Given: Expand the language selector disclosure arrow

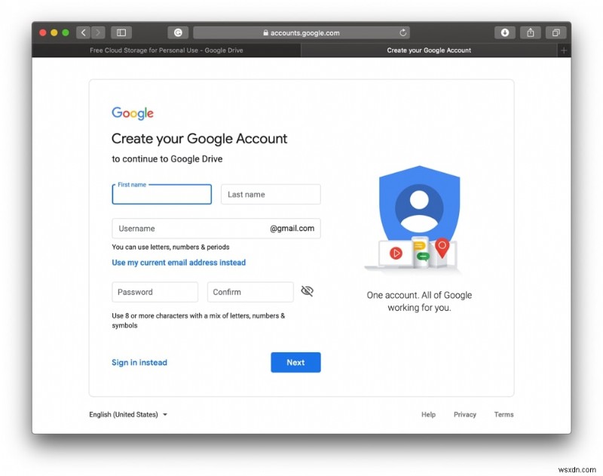Looking at the screenshot, I should [x=166, y=414].
